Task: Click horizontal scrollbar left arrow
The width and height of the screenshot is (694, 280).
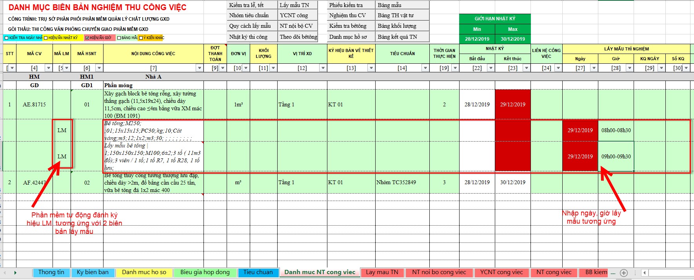Action: pyautogui.click(x=645, y=273)
